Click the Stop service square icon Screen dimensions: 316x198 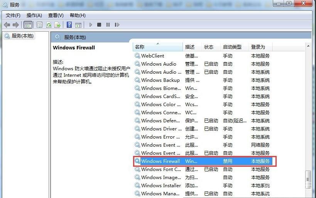[x=99, y=25]
